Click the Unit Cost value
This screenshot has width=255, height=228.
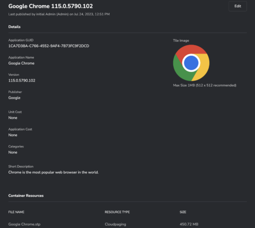[x=13, y=118]
